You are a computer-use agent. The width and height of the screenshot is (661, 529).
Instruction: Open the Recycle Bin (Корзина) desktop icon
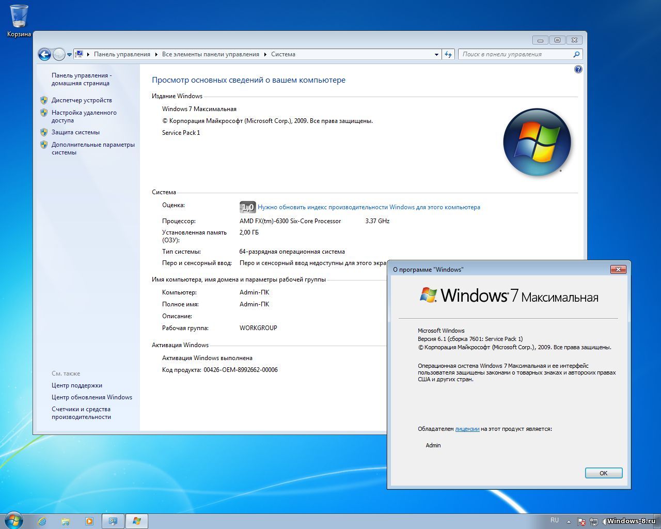[x=19, y=21]
